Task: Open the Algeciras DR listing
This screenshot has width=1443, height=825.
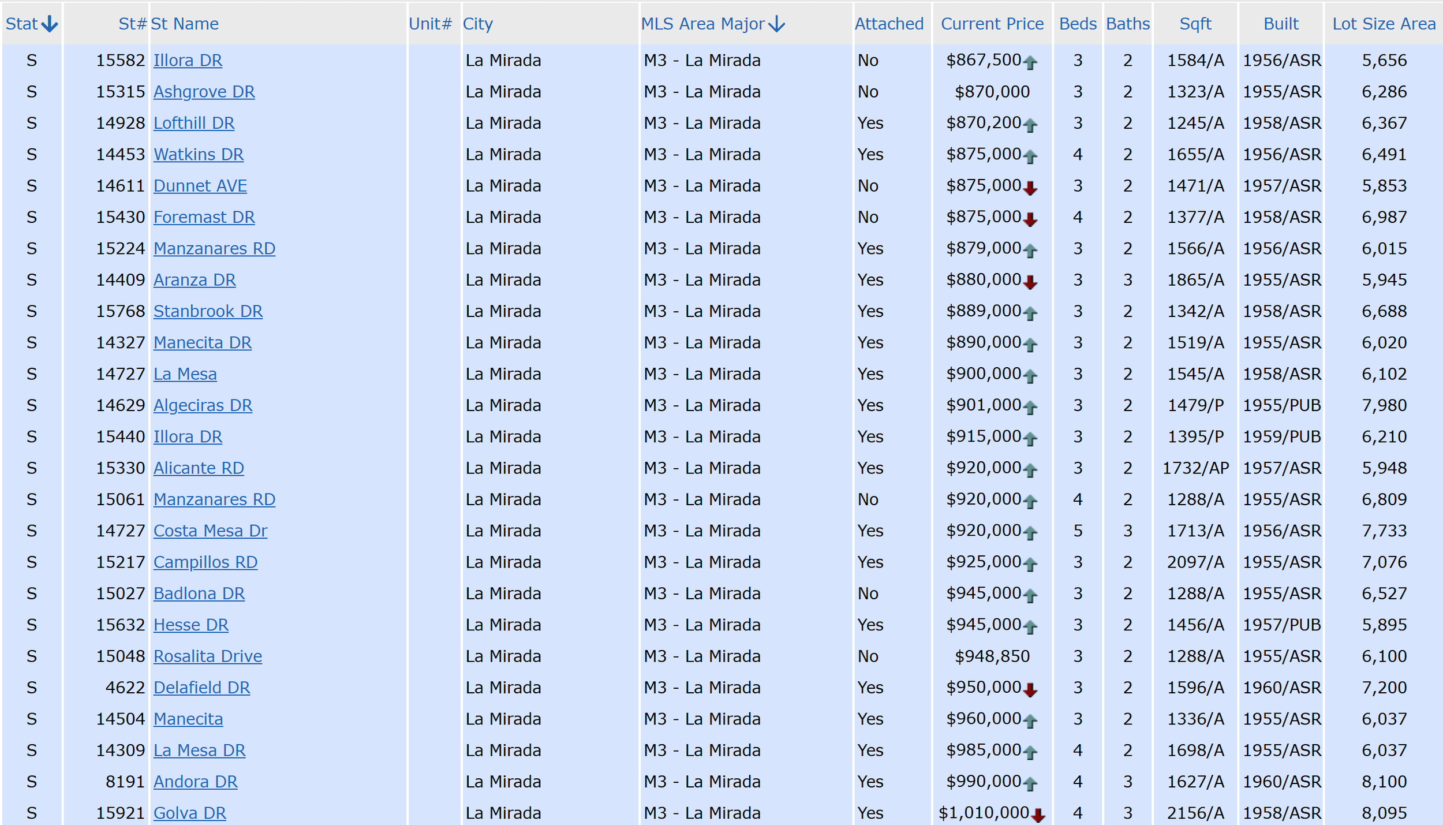Action: 203,405
